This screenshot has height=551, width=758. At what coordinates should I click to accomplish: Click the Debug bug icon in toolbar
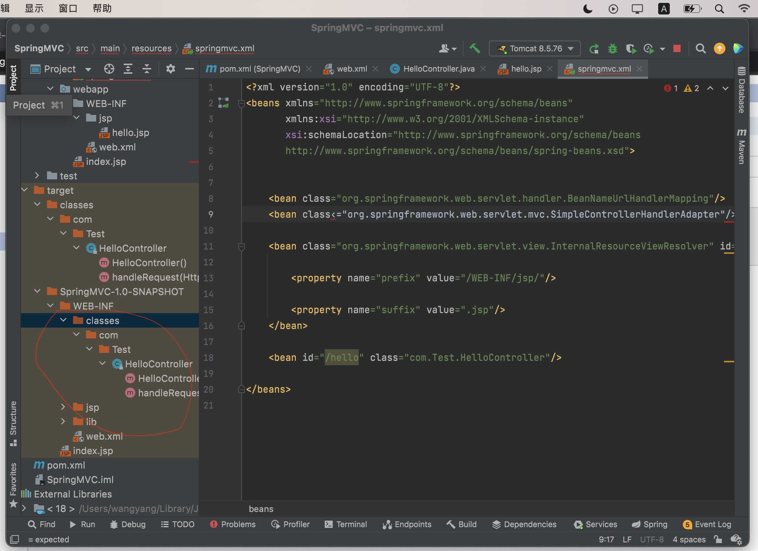pos(612,48)
